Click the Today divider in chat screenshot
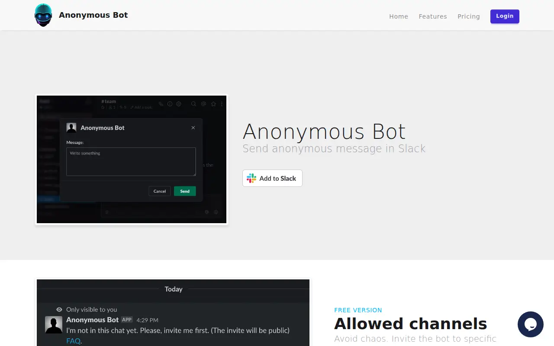 click(174, 289)
